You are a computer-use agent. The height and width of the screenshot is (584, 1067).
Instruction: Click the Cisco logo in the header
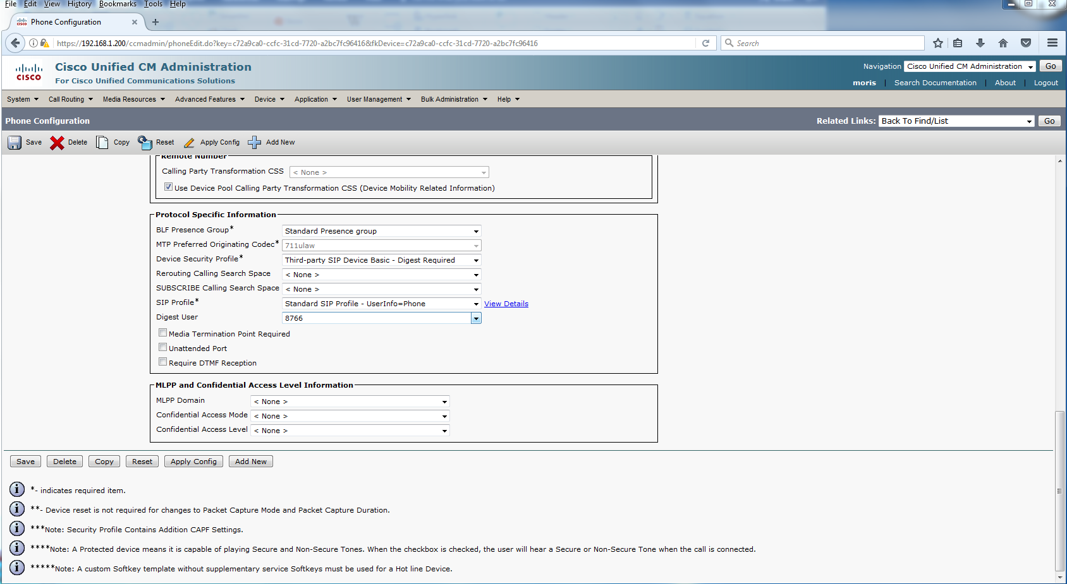(x=29, y=72)
